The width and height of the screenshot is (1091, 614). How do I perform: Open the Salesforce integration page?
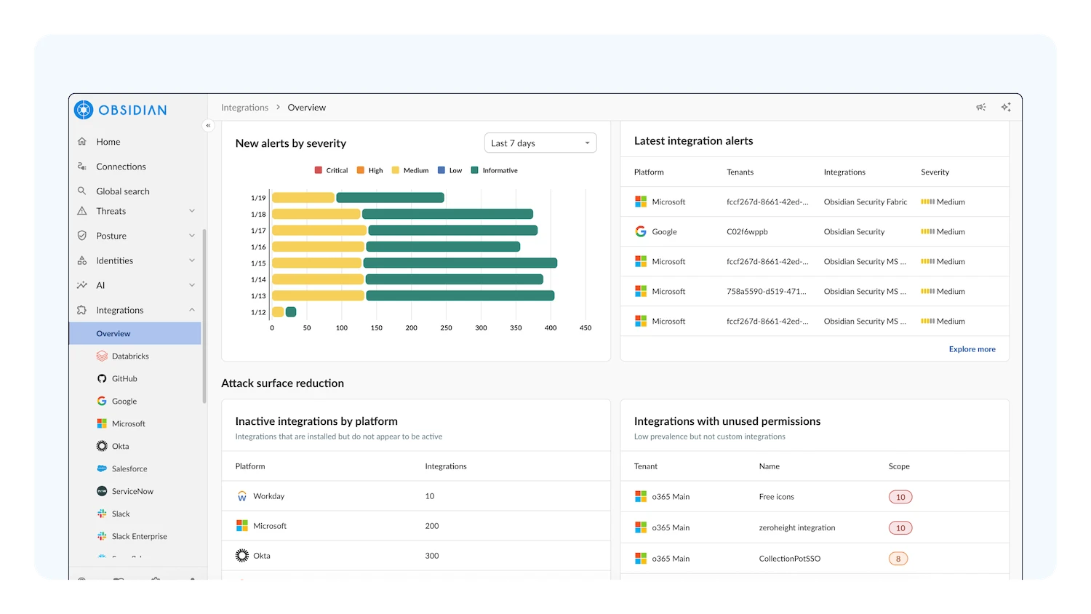[129, 469]
